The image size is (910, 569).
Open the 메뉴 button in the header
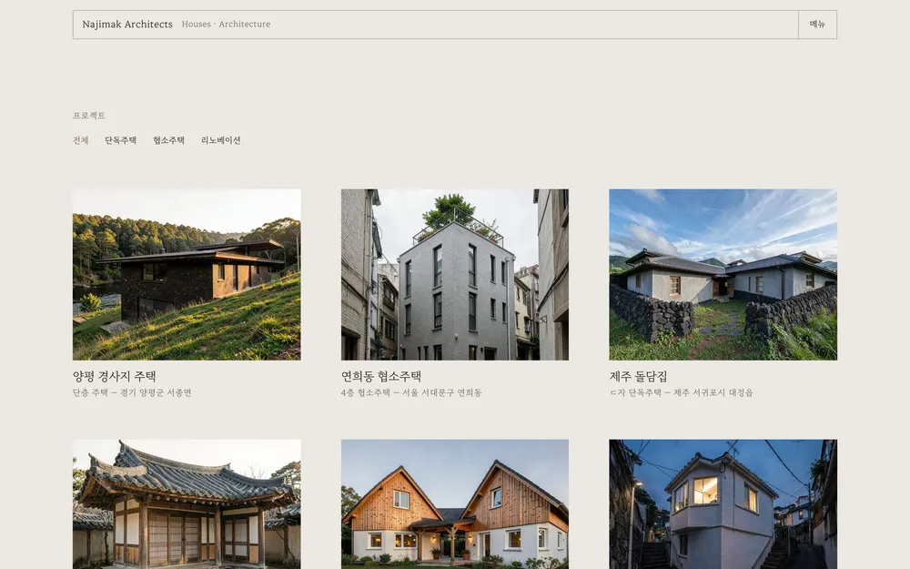tap(817, 25)
